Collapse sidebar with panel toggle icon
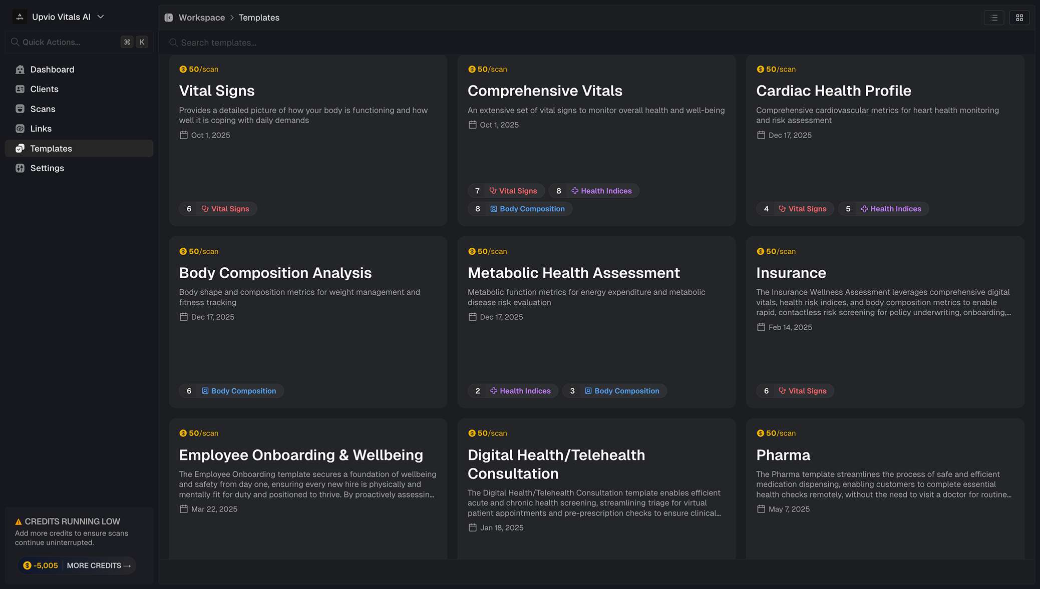 (x=169, y=18)
